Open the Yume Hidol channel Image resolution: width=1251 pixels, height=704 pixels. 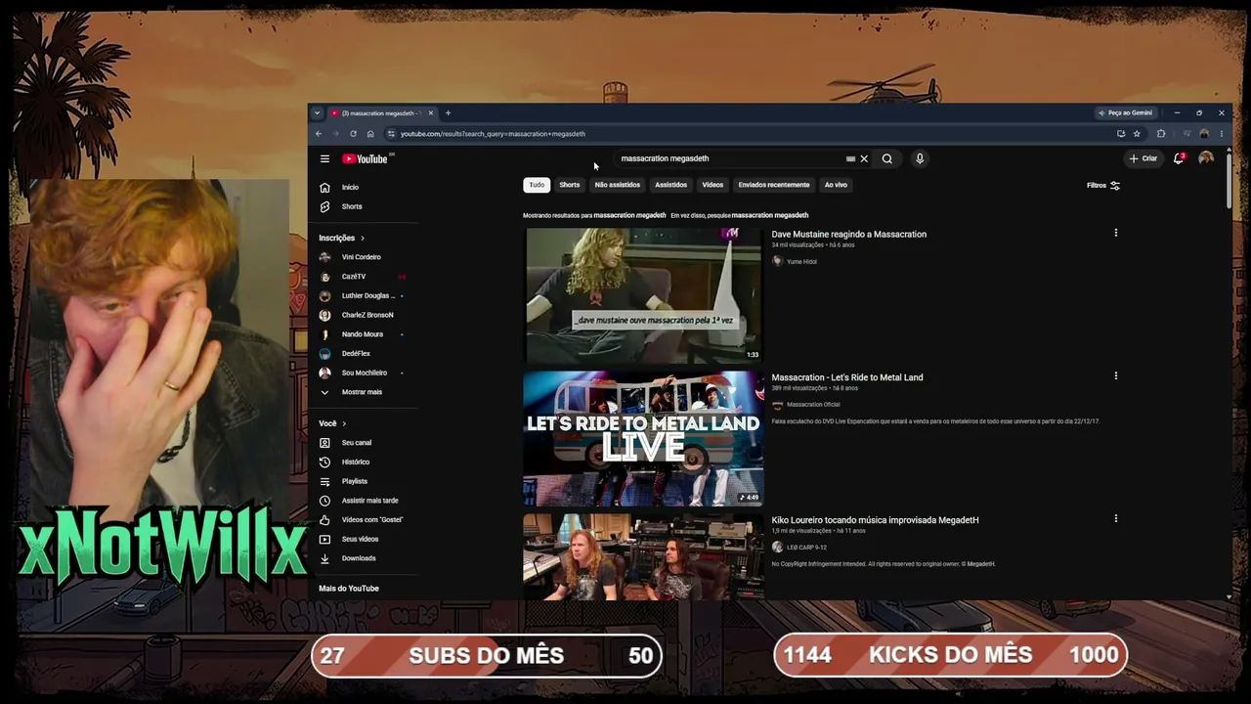(x=801, y=261)
